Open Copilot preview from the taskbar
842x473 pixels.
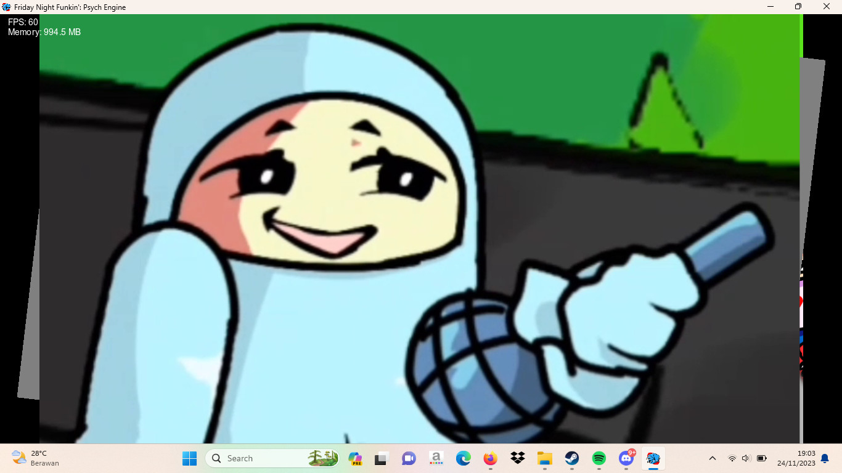355,458
